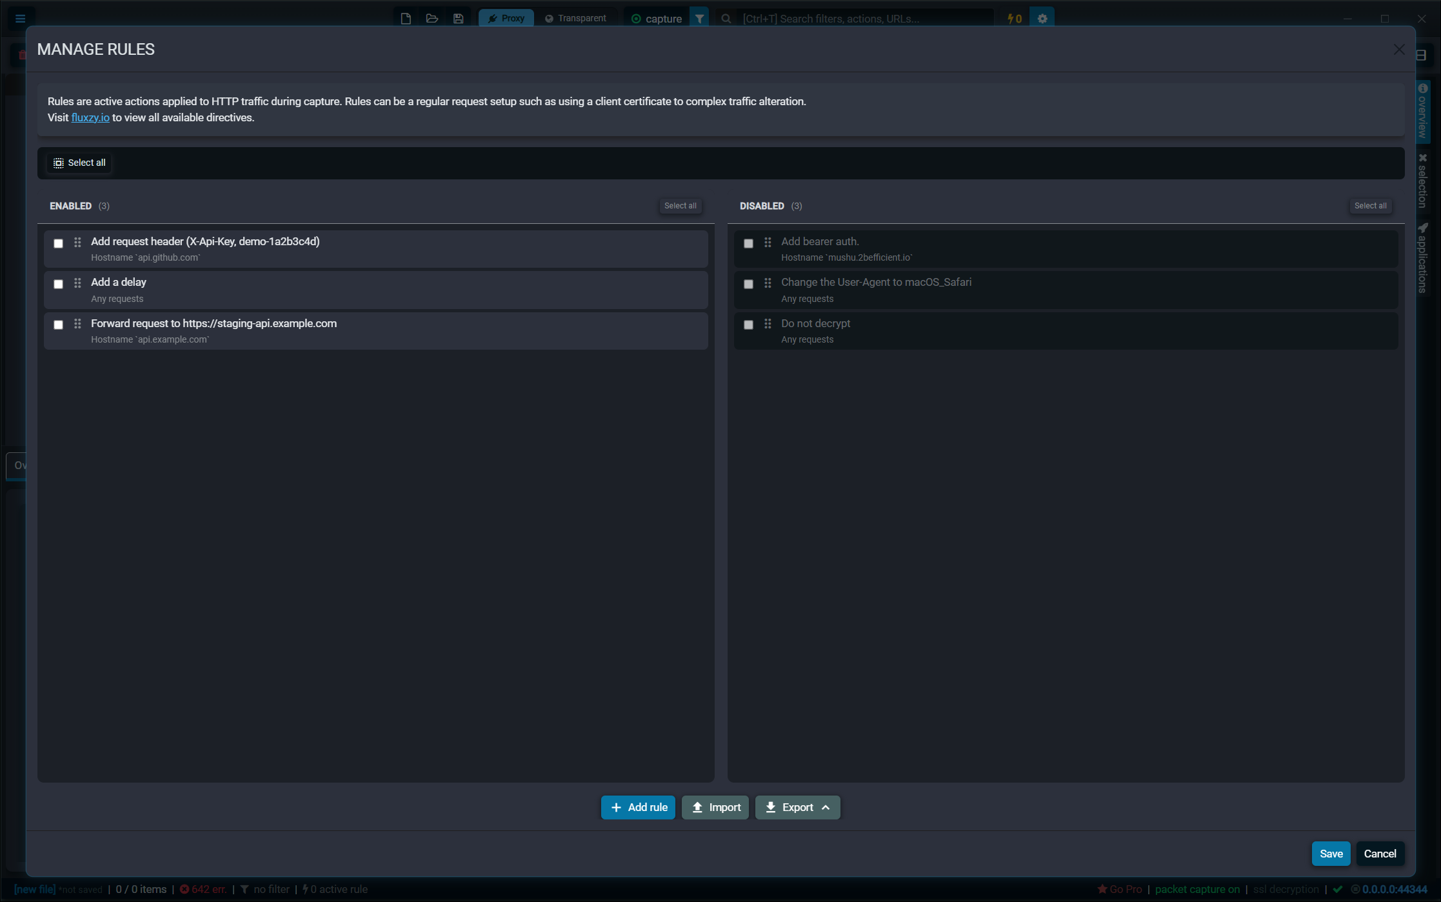Click the layout icon behind dialog's right edge
Image resolution: width=1441 pixels, height=902 pixels.
coord(1421,55)
